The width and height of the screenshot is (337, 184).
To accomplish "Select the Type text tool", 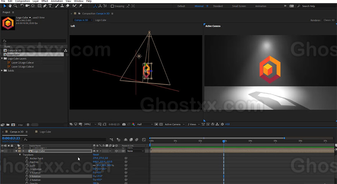I will pyautogui.click(x=50, y=6).
